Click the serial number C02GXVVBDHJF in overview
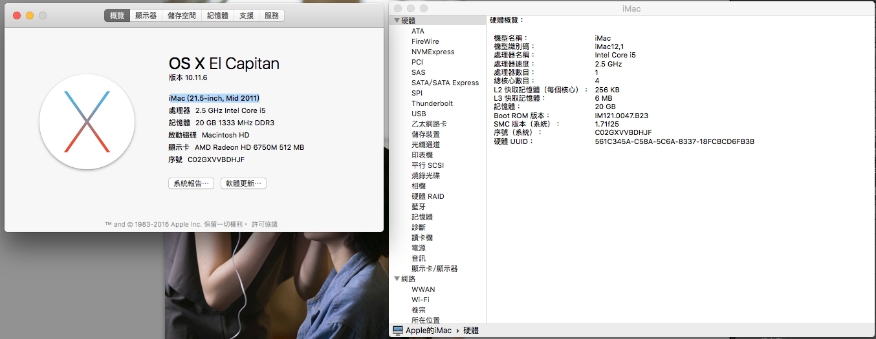876x339 pixels. 216,159
